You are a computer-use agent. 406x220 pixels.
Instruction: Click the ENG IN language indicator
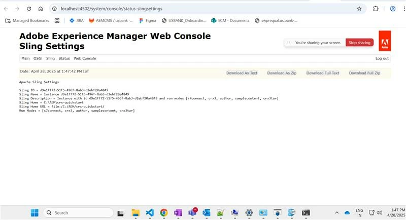(359, 213)
